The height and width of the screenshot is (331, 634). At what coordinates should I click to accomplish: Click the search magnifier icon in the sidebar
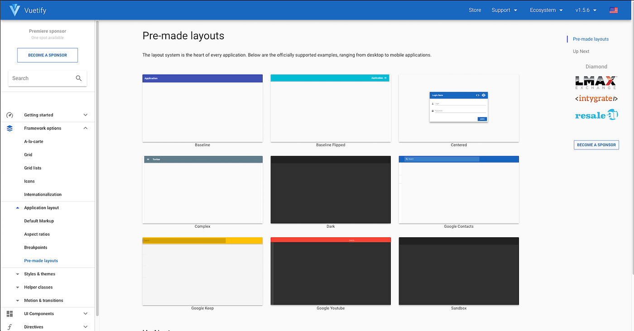(79, 78)
